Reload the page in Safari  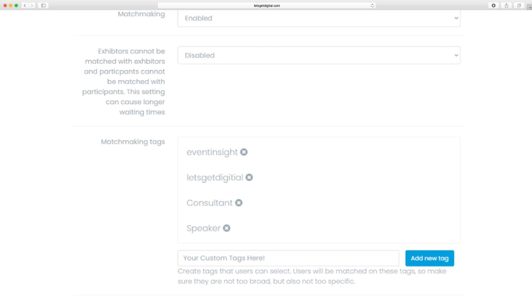coord(372,6)
